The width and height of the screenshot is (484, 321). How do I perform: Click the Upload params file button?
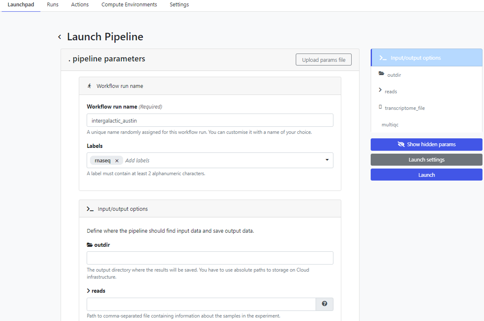tap(323, 60)
